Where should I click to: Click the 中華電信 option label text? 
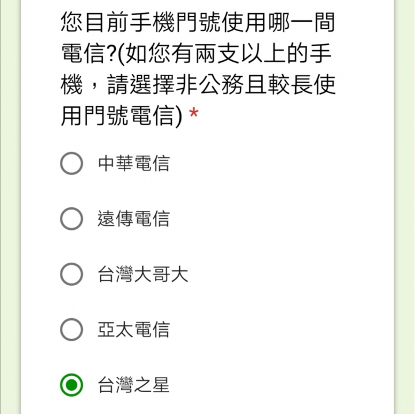point(134,163)
